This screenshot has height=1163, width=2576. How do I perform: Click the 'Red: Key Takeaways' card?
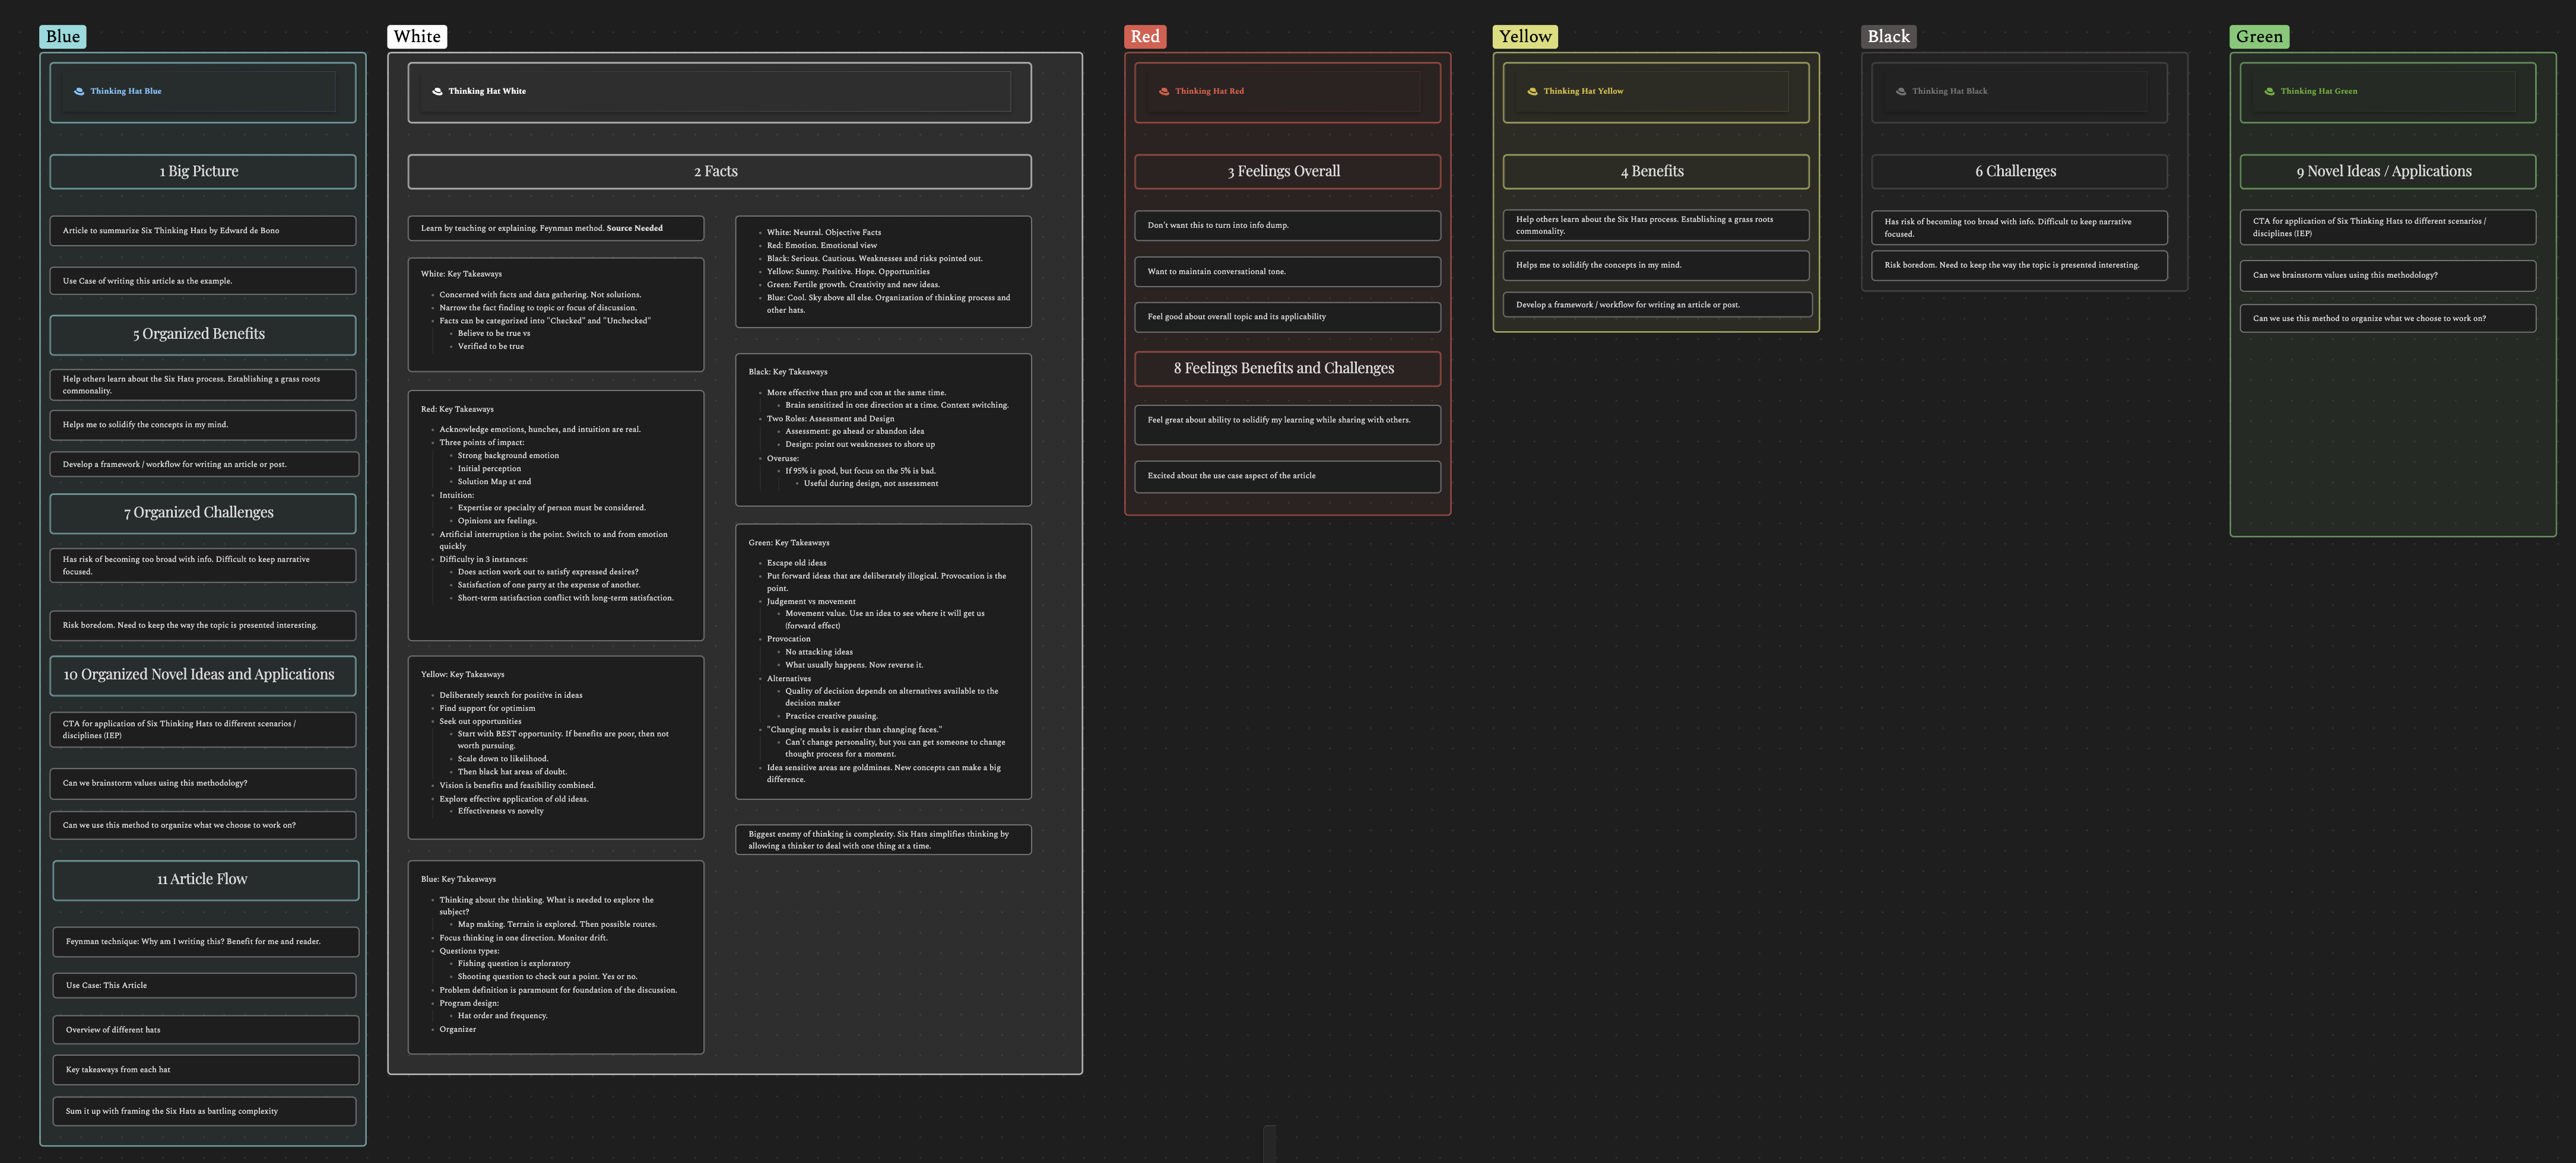tap(555, 515)
